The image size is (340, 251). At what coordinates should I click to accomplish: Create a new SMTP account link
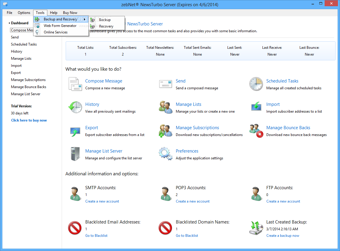click(x=102, y=201)
